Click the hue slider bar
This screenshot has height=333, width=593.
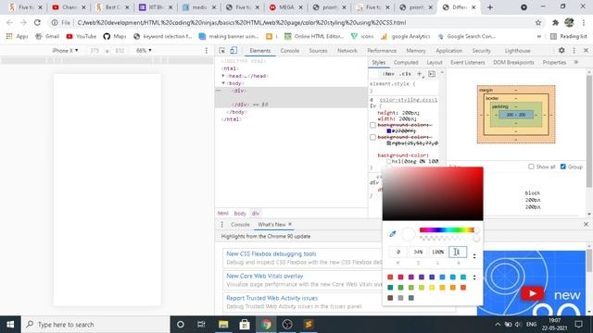(x=448, y=229)
